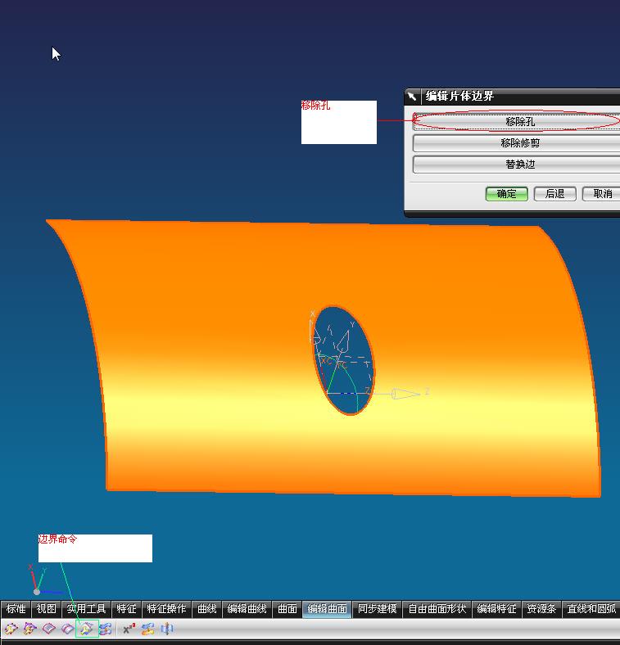The image size is (620, 645).
Task: Open the 同步建模 tab
Action: (x=377, y=609)
